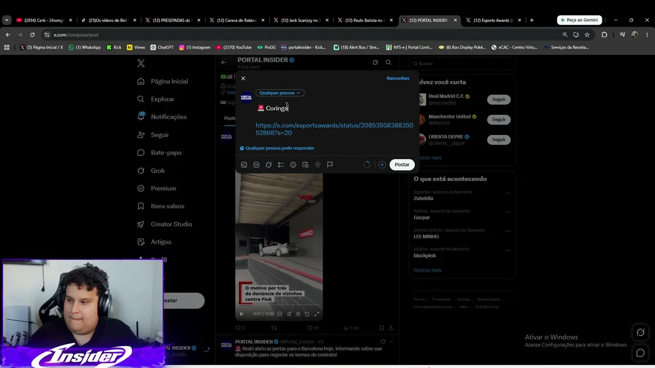The height and width of the screenshot is (368, 655).
Task: Play the Fiuk video
Action: [x=242, y=314]
